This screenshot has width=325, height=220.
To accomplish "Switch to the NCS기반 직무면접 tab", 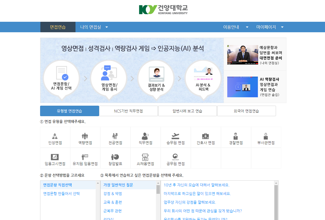I will [128, 111].
